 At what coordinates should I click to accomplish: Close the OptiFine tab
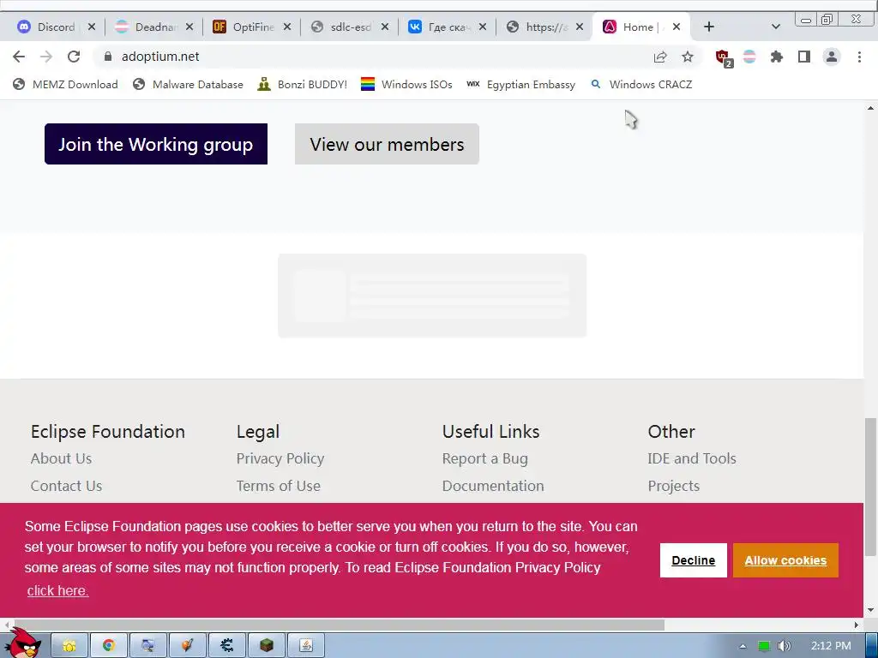[x=286, y=27]
